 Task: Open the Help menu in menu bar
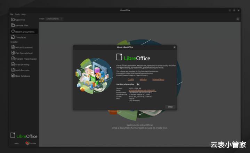(24, 14)
